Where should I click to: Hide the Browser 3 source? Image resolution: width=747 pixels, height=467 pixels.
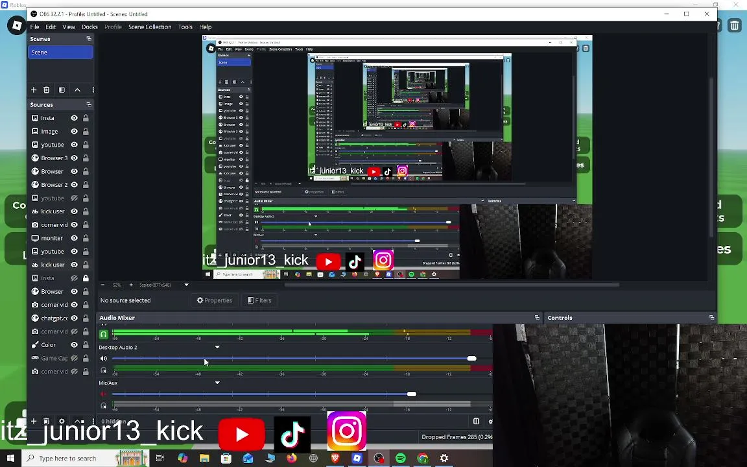click(75, 158)
